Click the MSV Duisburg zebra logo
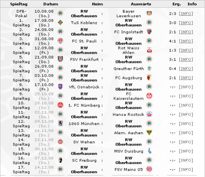This screenshot has height=177, width=205. (149, 151)
